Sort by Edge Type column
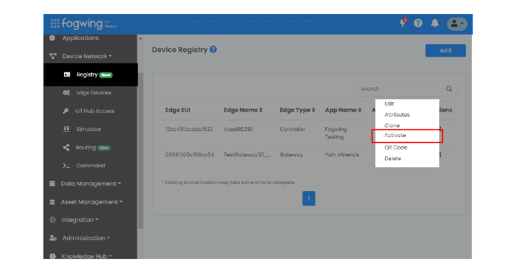The image size is (516, 273). [297, 110]
